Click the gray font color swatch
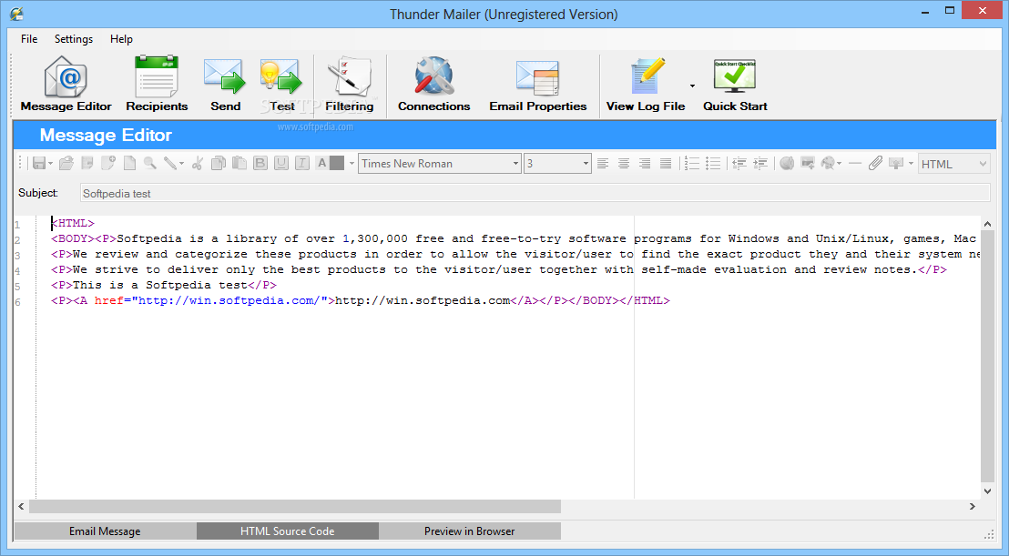1009x556 pixels. (337, 163)
